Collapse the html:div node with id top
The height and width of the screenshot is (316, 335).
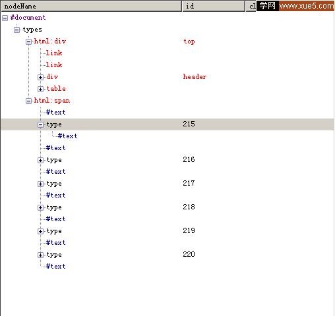tap(28, 41)
